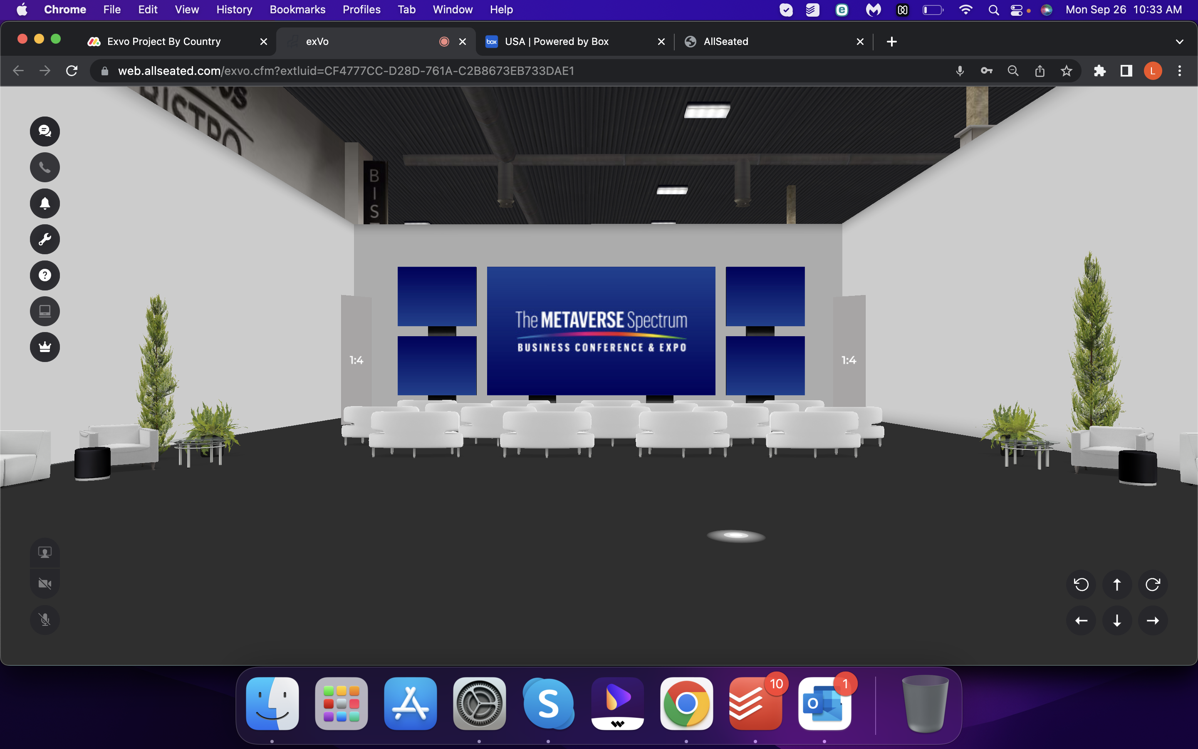This screenshot has height=749, width=1198.
Task: Open Wi-Fi status menu
Action: [x=965, y=10]
